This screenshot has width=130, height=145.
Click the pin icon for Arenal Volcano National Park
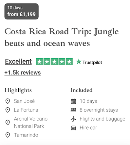click(x=8, y=122)
